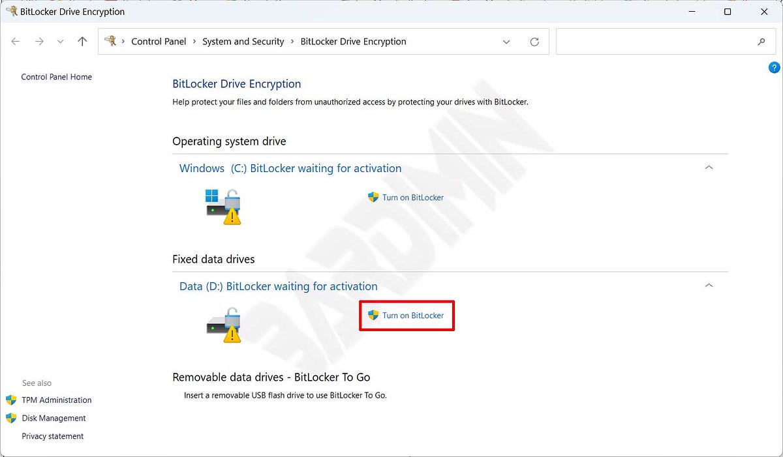Turn on BitLocker for the Data (D:) drive
This screenshot has height=457, width=783.
tap(412, 316)
